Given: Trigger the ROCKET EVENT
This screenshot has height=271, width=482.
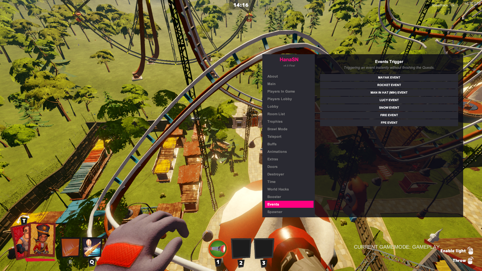Looking at the screenshot, I should 389,85.
